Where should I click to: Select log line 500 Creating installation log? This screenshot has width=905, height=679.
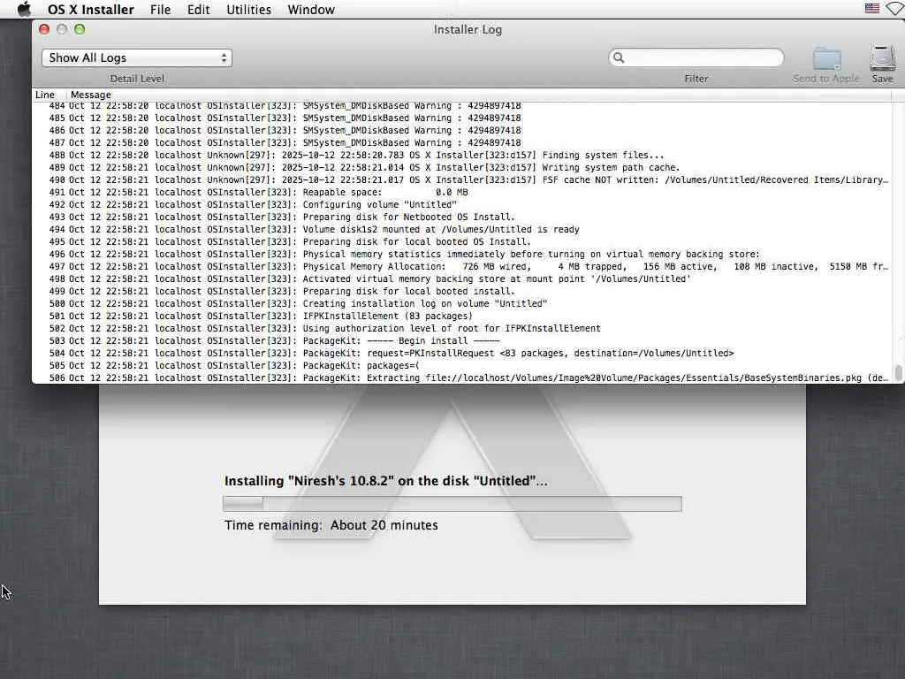pyautogui.click(x=461, y=304)
